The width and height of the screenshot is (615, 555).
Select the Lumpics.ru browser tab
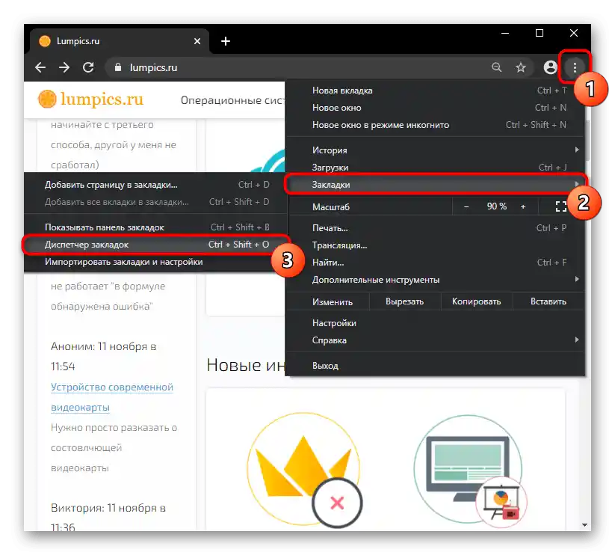tap(120, 41)
